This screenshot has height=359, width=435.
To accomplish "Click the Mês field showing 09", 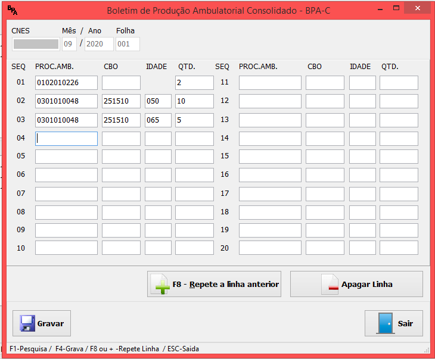I will click(x=69, y=44).
